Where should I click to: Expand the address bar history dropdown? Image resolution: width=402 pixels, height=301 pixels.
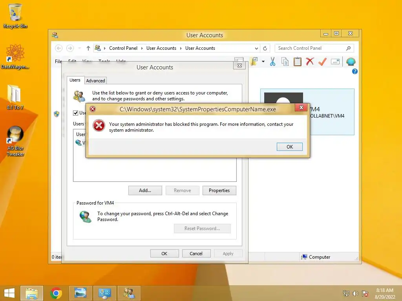(256, 48)
